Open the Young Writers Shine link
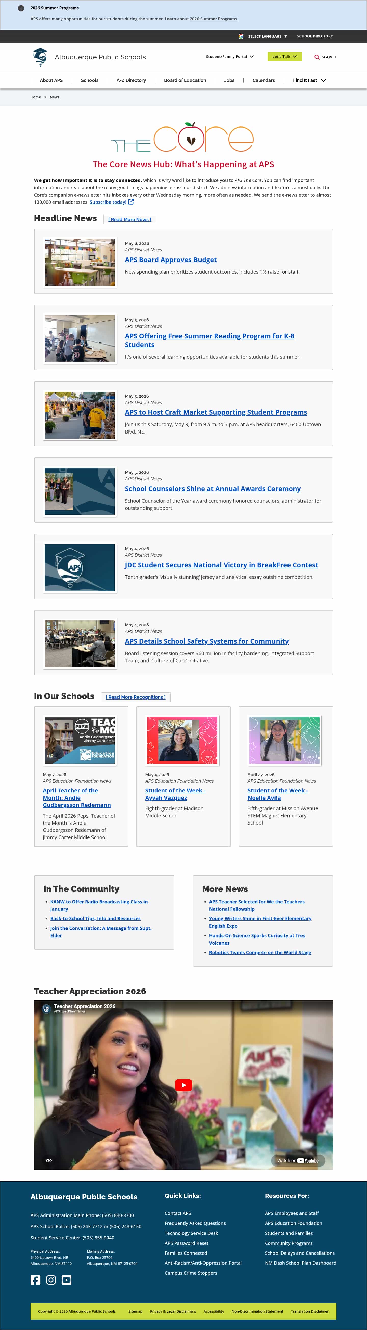The width and height of the screenshot is (367, 1330). click(260, 922)
